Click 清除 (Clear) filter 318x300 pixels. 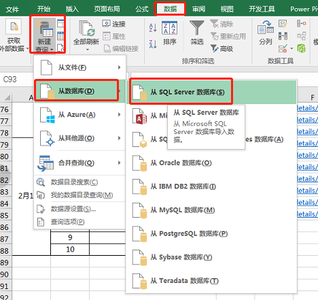click(222, 24)
